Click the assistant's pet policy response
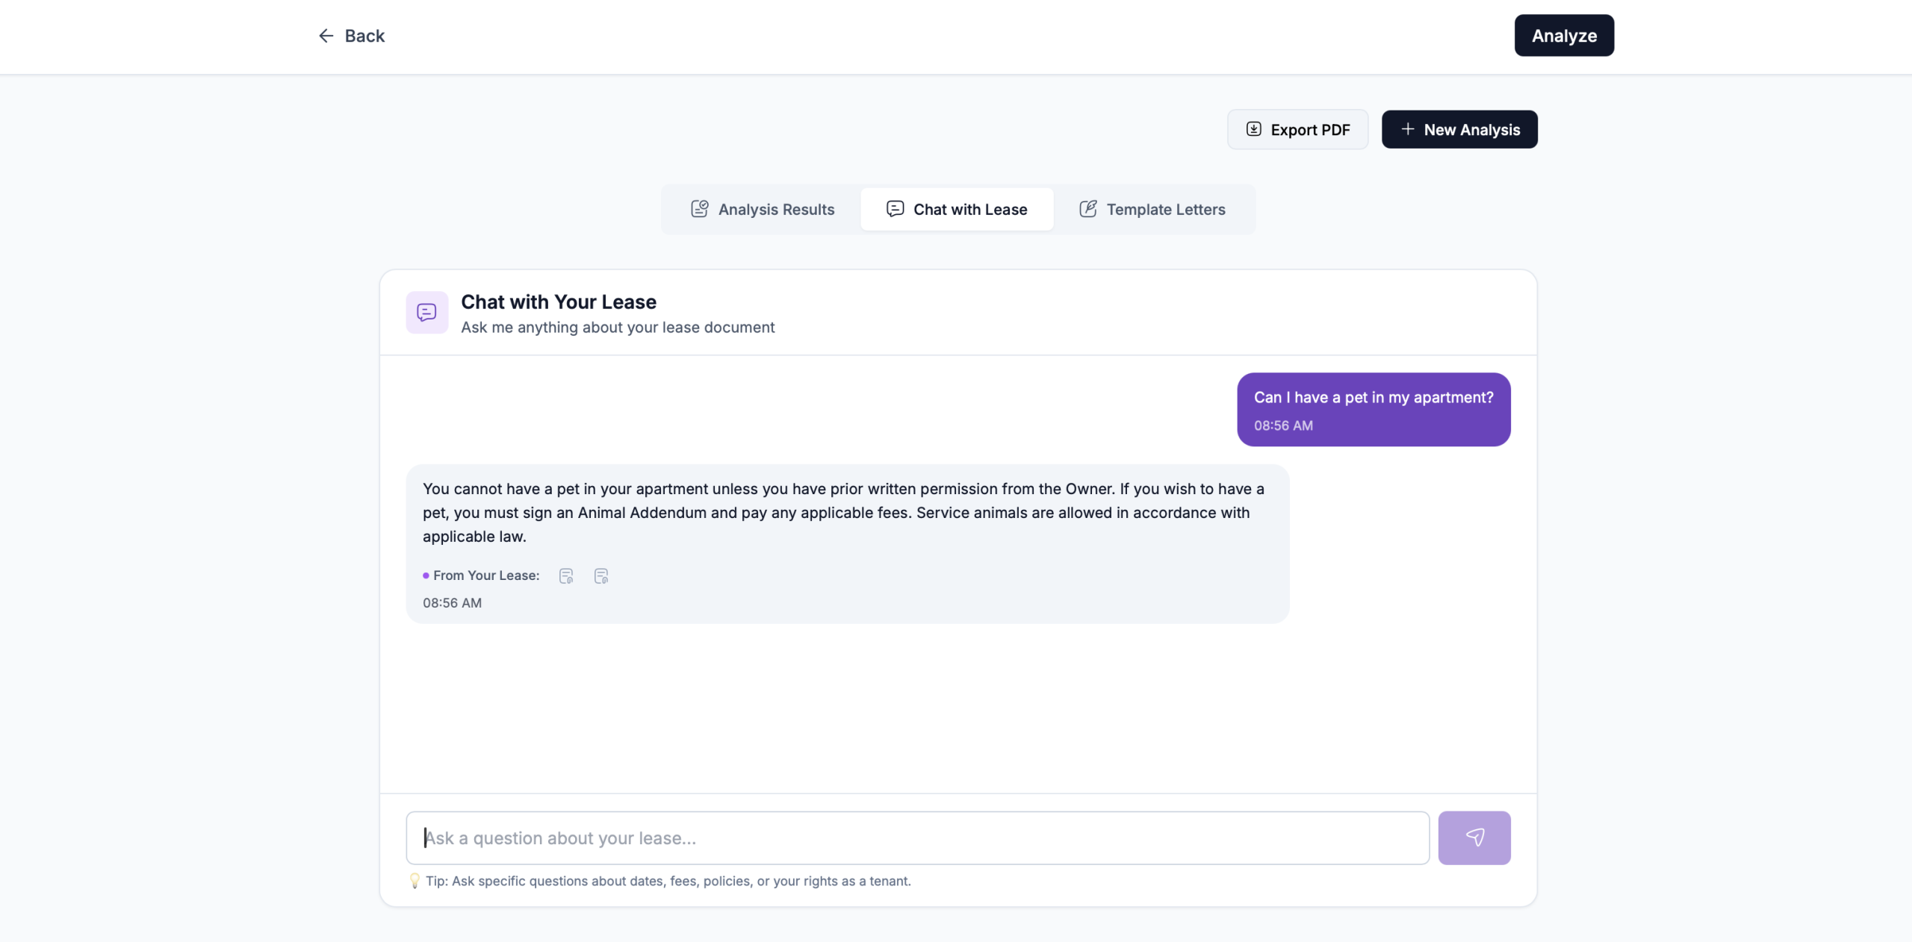Viewport: 1912px width, 942px height. [842, 513]
